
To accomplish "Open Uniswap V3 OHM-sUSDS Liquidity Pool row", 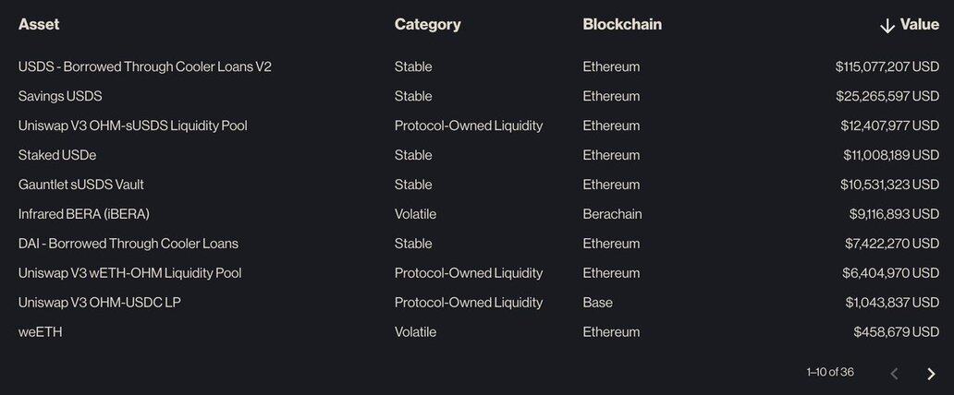I will point(133,126).
